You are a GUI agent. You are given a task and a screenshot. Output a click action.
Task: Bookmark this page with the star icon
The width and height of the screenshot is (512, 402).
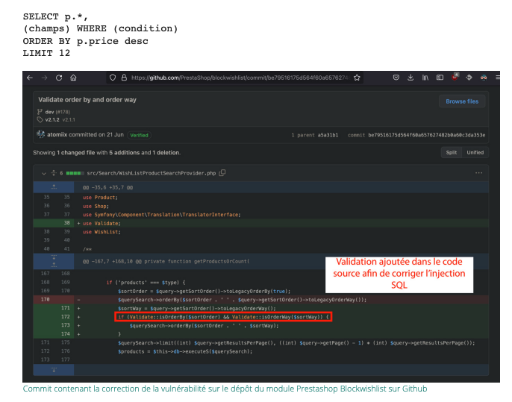[357, 78]
